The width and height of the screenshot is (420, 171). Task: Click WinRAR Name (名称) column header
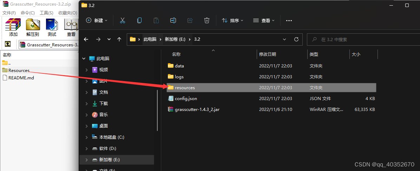[7, 55]
